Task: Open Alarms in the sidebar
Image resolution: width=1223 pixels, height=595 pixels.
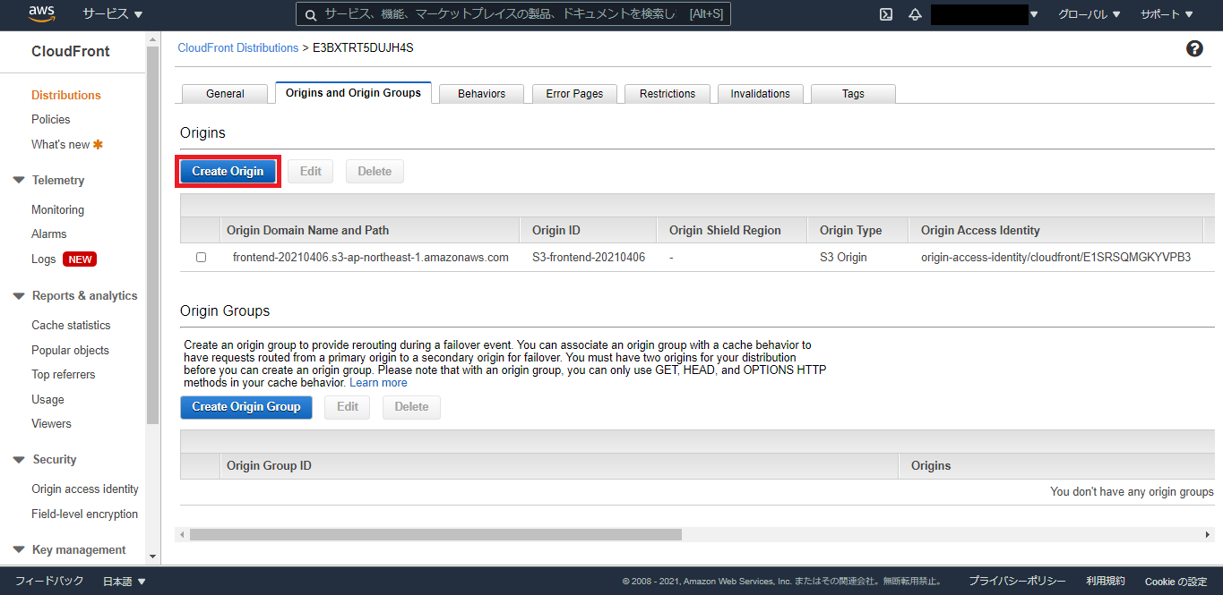Action: pos(49,234)
